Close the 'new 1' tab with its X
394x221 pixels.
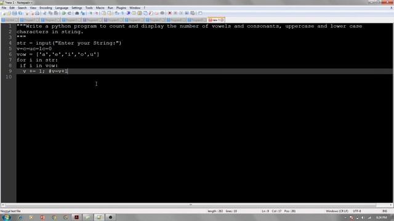tap(222, 20)
